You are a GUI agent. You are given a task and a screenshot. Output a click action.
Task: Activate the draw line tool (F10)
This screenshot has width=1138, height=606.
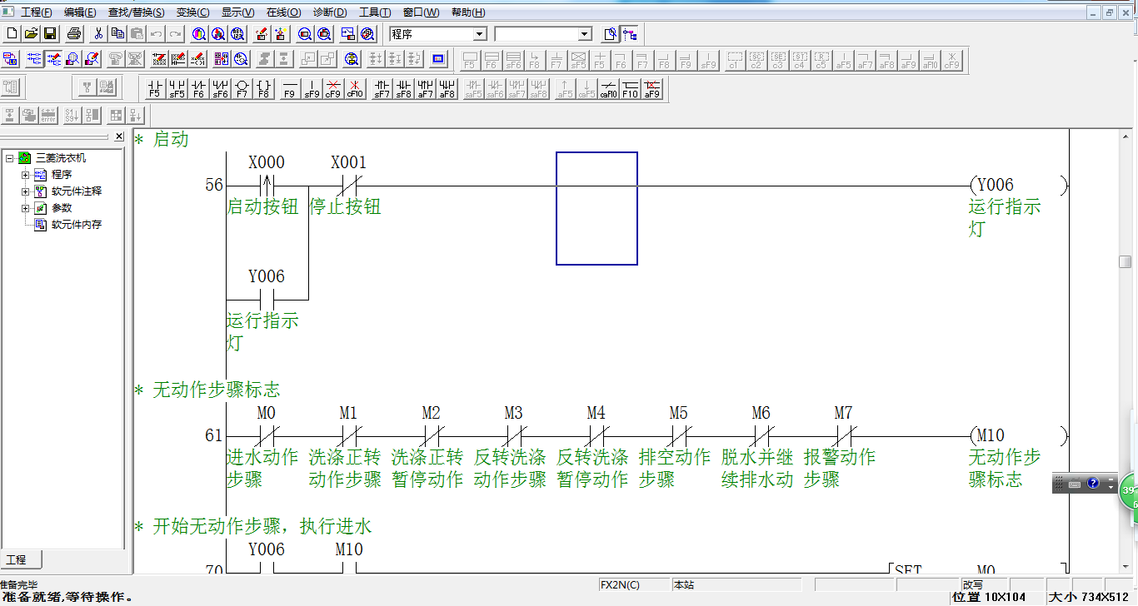[631, 88]
